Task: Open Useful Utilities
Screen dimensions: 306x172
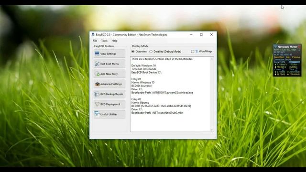Action: [109, 114]
